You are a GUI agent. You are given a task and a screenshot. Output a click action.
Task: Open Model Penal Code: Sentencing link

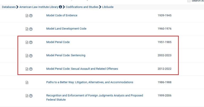click(66, 55)
